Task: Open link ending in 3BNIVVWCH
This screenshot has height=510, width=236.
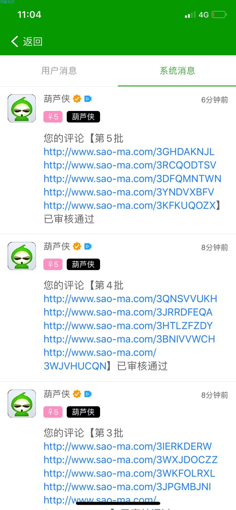Action: coord(129,339)
